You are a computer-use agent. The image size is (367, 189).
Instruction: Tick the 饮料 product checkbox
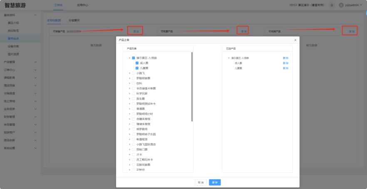(x=133, y=83)
